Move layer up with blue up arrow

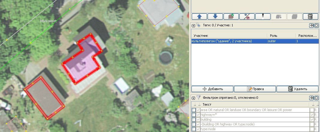(x=199, y=16)
